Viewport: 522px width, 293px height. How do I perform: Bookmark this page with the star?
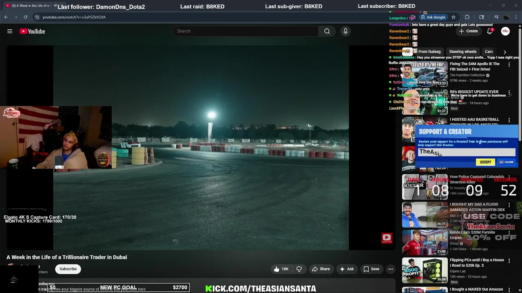pyautogui.click(x=453, y=17)
